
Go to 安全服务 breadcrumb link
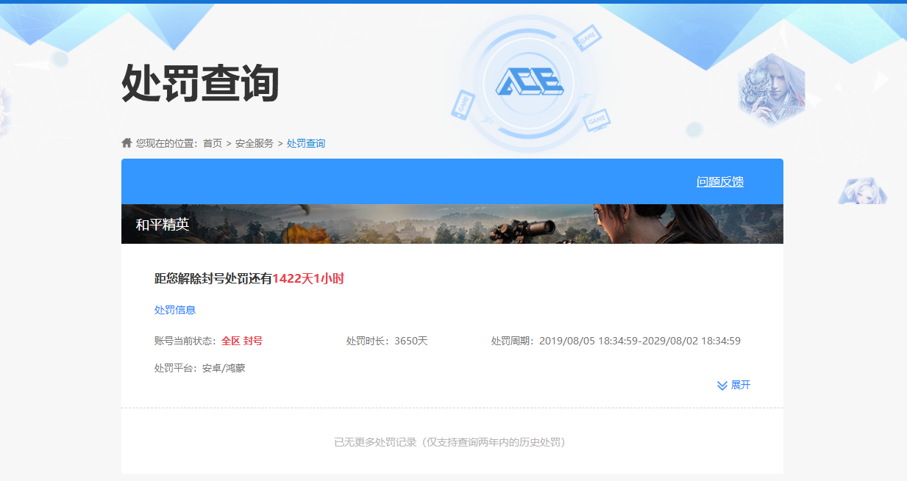pos(255,143)
